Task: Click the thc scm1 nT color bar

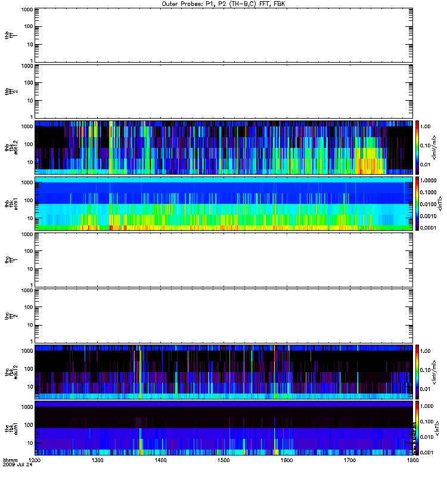Action: click(417, 428)
